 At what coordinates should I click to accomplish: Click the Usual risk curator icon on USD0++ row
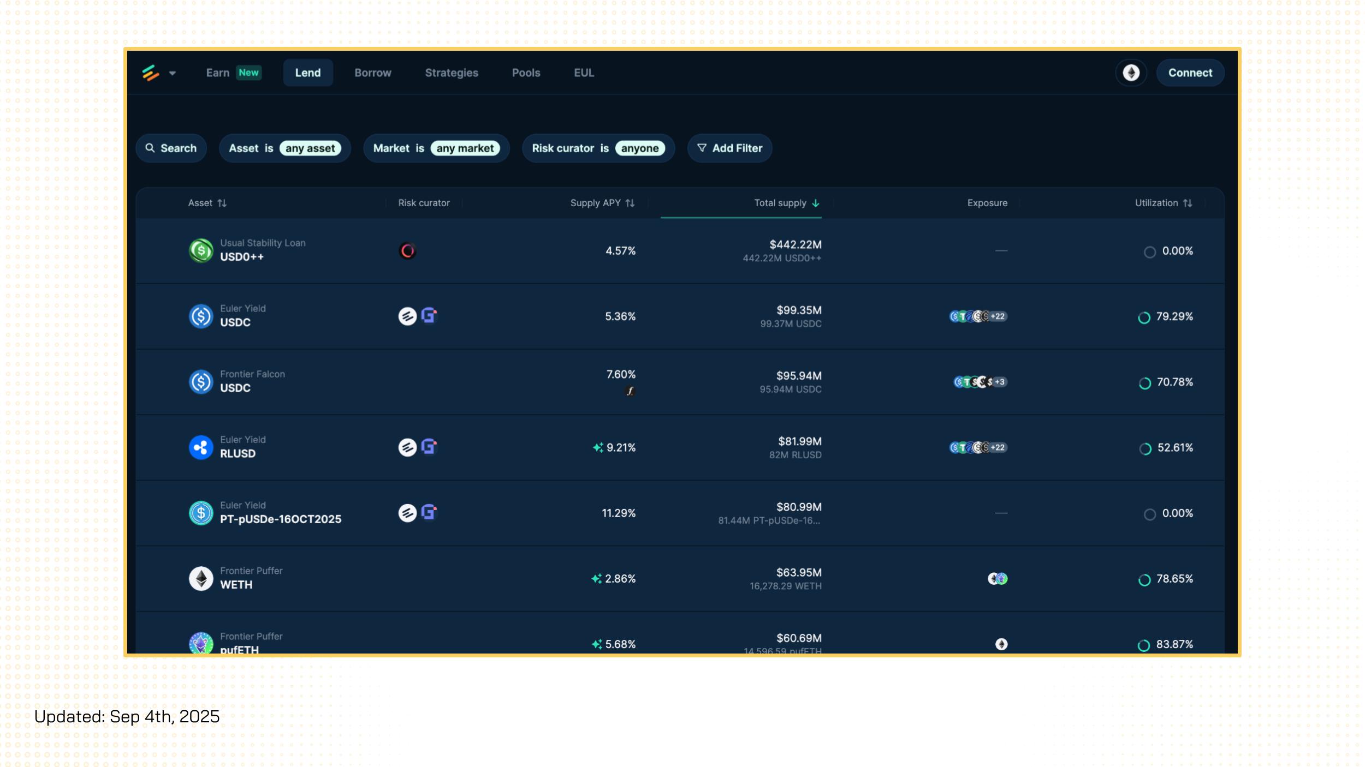coord(407,251)
